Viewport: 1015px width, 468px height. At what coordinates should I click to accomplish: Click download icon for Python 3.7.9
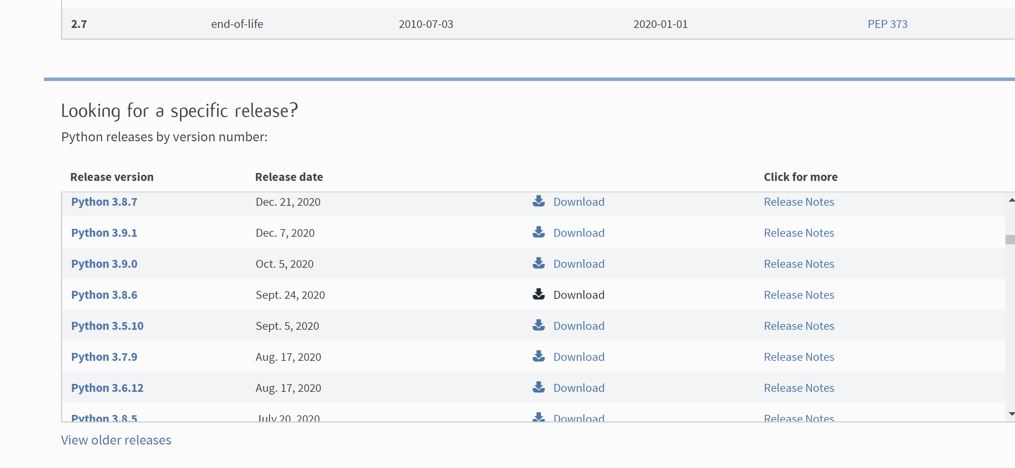(539, 357)
